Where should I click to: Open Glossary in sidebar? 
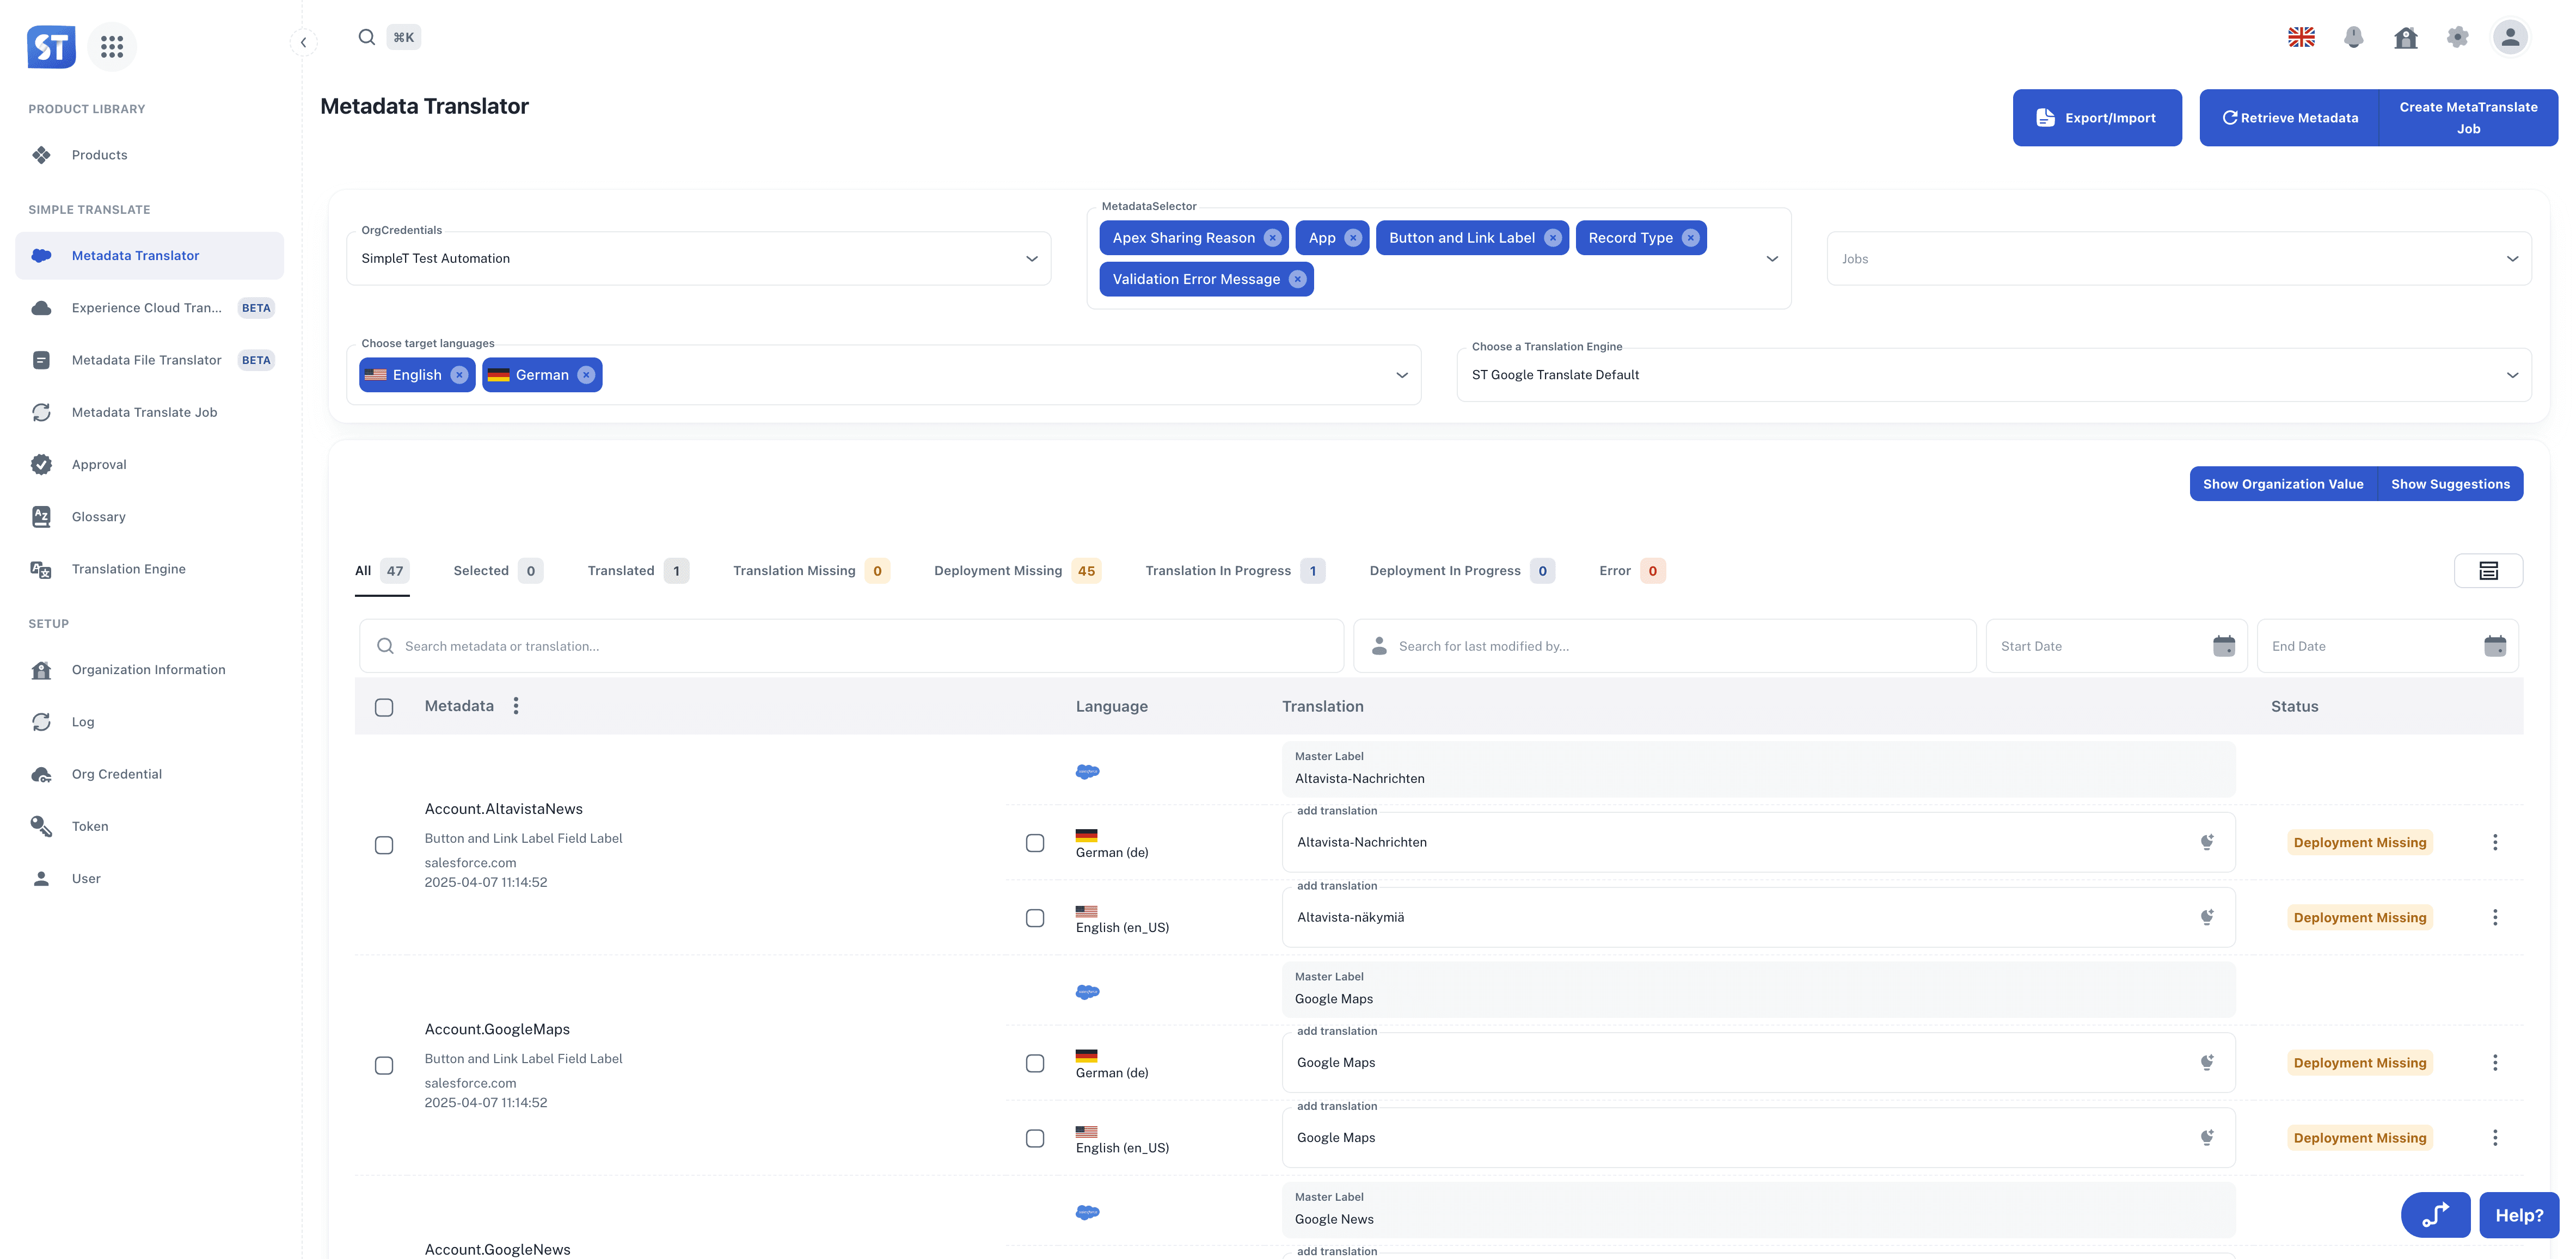coord(150,516)
